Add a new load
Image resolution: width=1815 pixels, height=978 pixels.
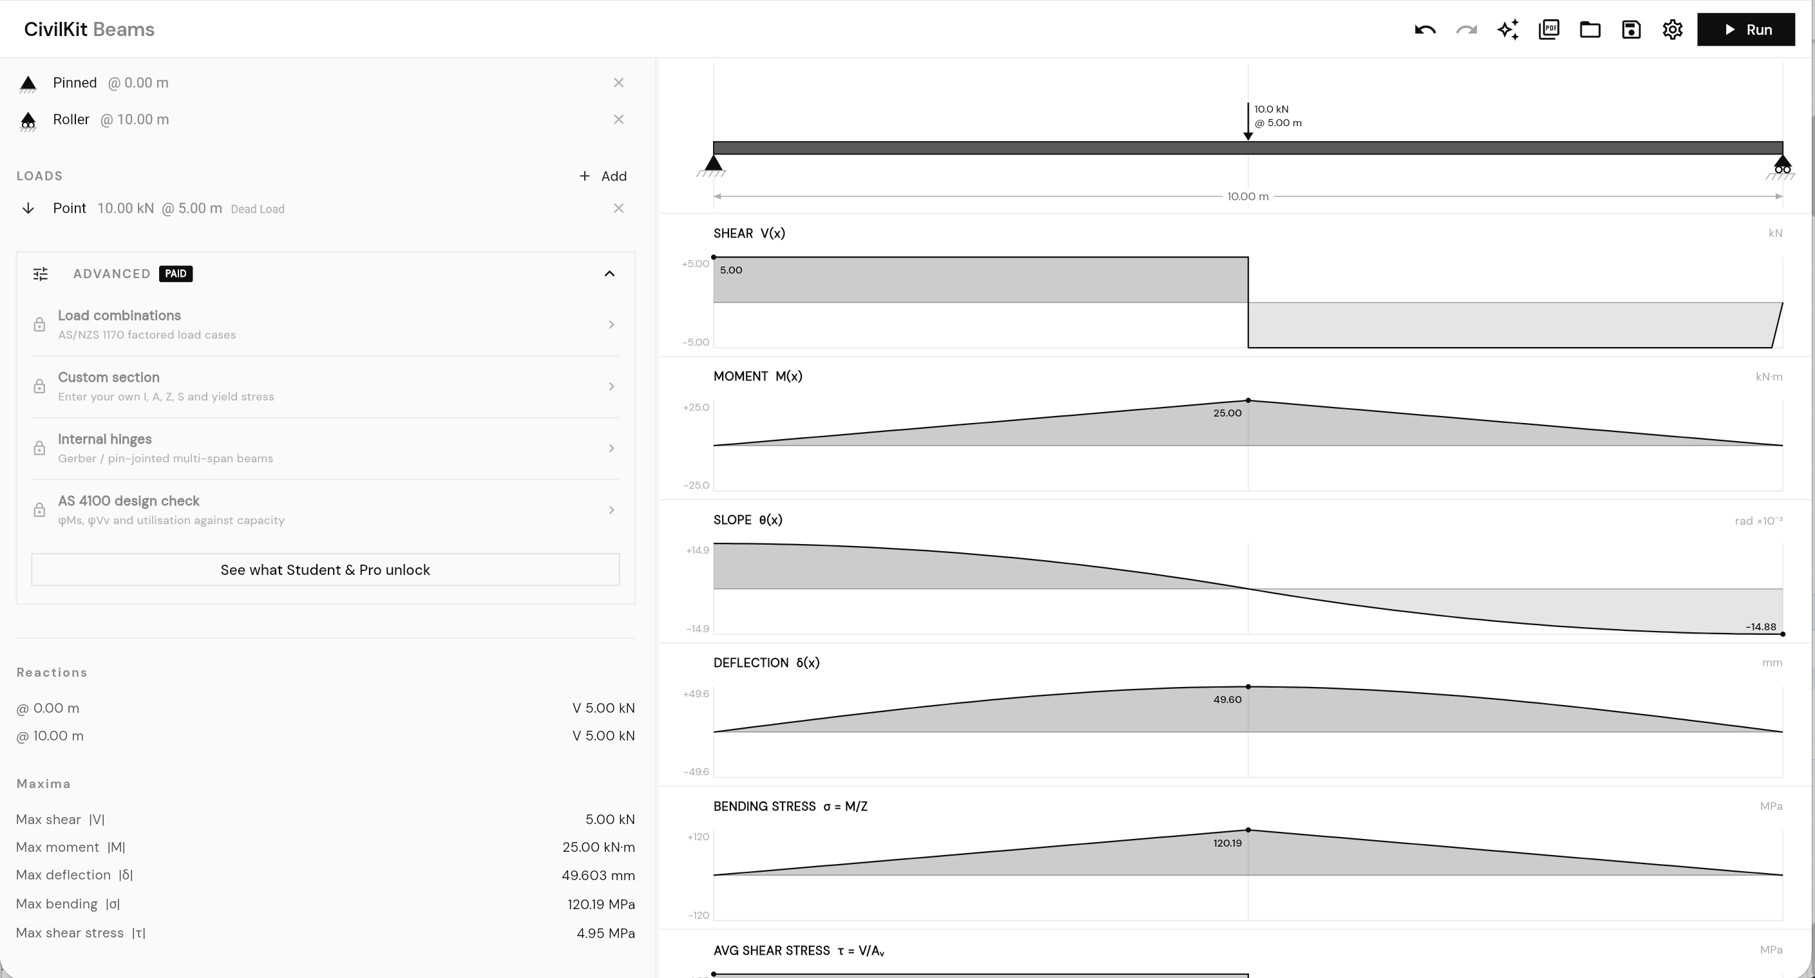click(x=603, y=176)
